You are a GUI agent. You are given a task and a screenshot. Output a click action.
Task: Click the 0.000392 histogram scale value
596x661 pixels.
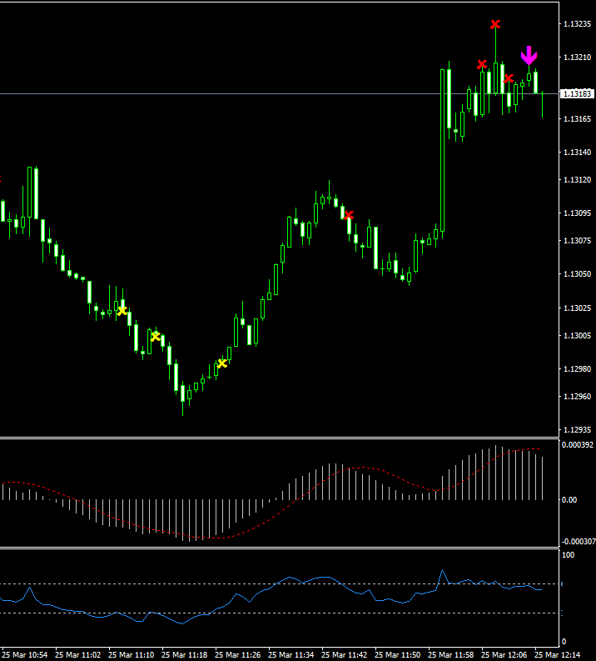click(576, 445)
